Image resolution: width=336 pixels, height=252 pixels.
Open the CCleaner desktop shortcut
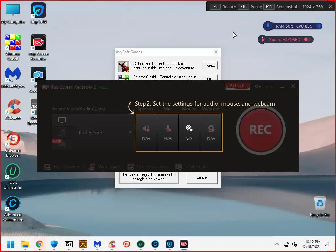pos(13,110)
